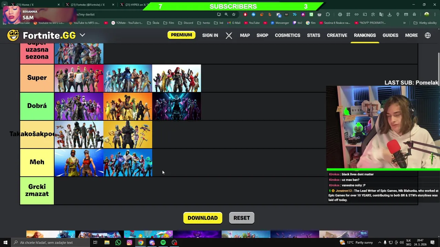The image size is (440, 247).
Task: Click the location pin icon in toolbar
Action: [x=398, y=14]
